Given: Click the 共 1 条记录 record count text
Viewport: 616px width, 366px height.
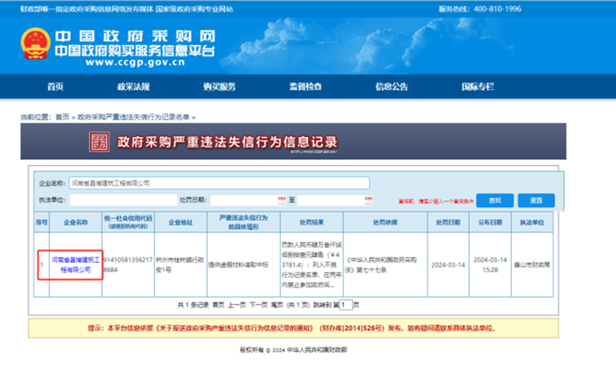Looking at the screenshot, I should click(x=193, y=304).
